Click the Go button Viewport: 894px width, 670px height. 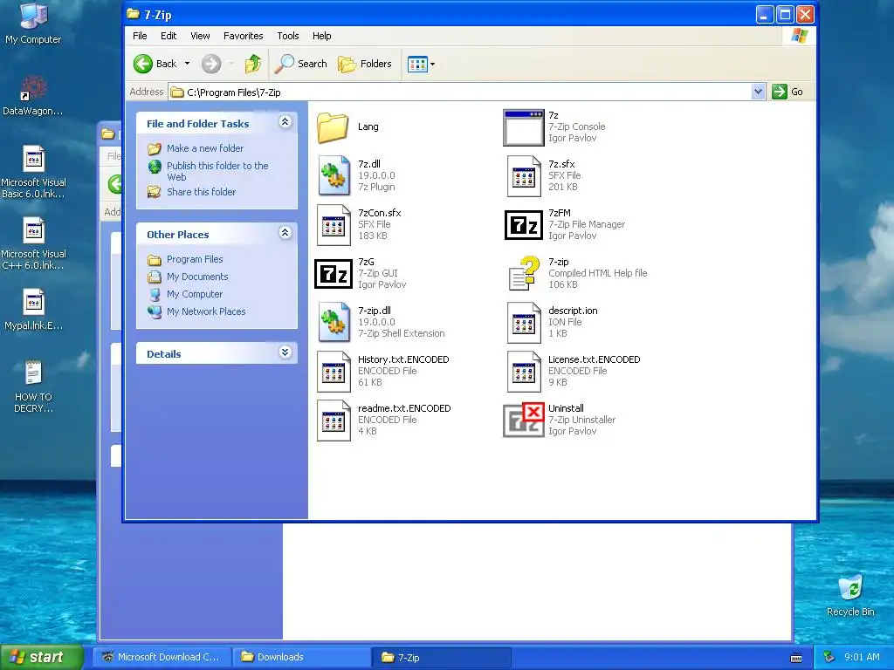(x=787, y=92)
